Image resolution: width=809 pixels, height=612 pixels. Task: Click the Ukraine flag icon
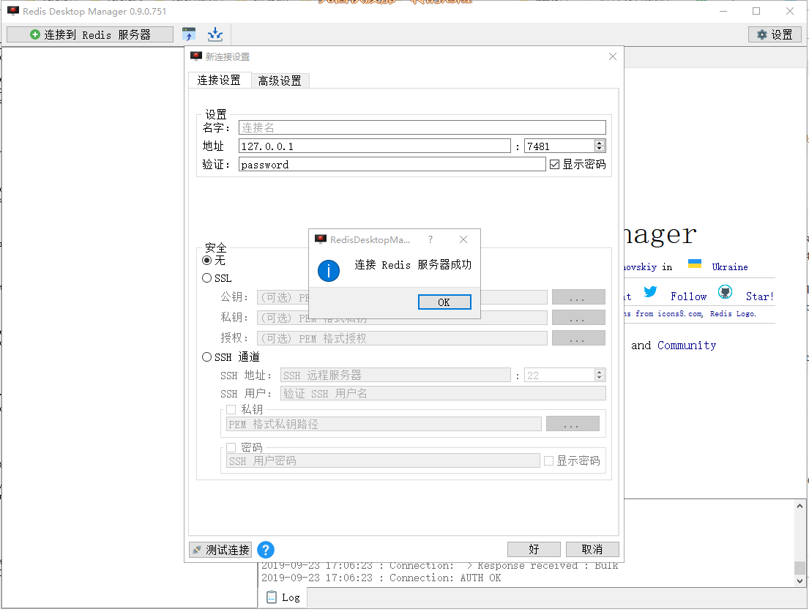pos(695,264)
